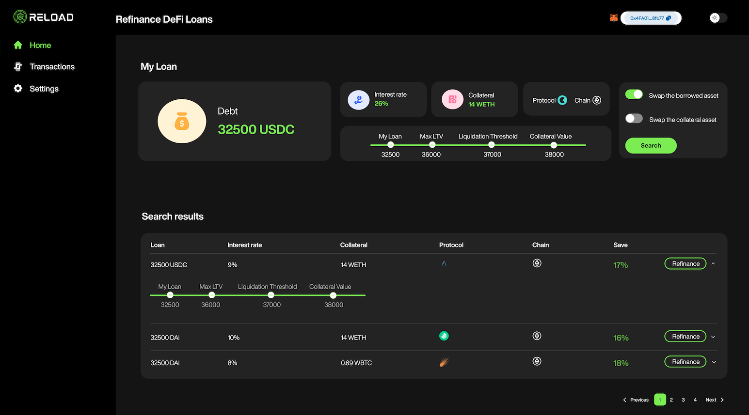This screenshot has width=749, height=415.
Task: Open Transactions in the sidebar
Action: click(52, 67)
